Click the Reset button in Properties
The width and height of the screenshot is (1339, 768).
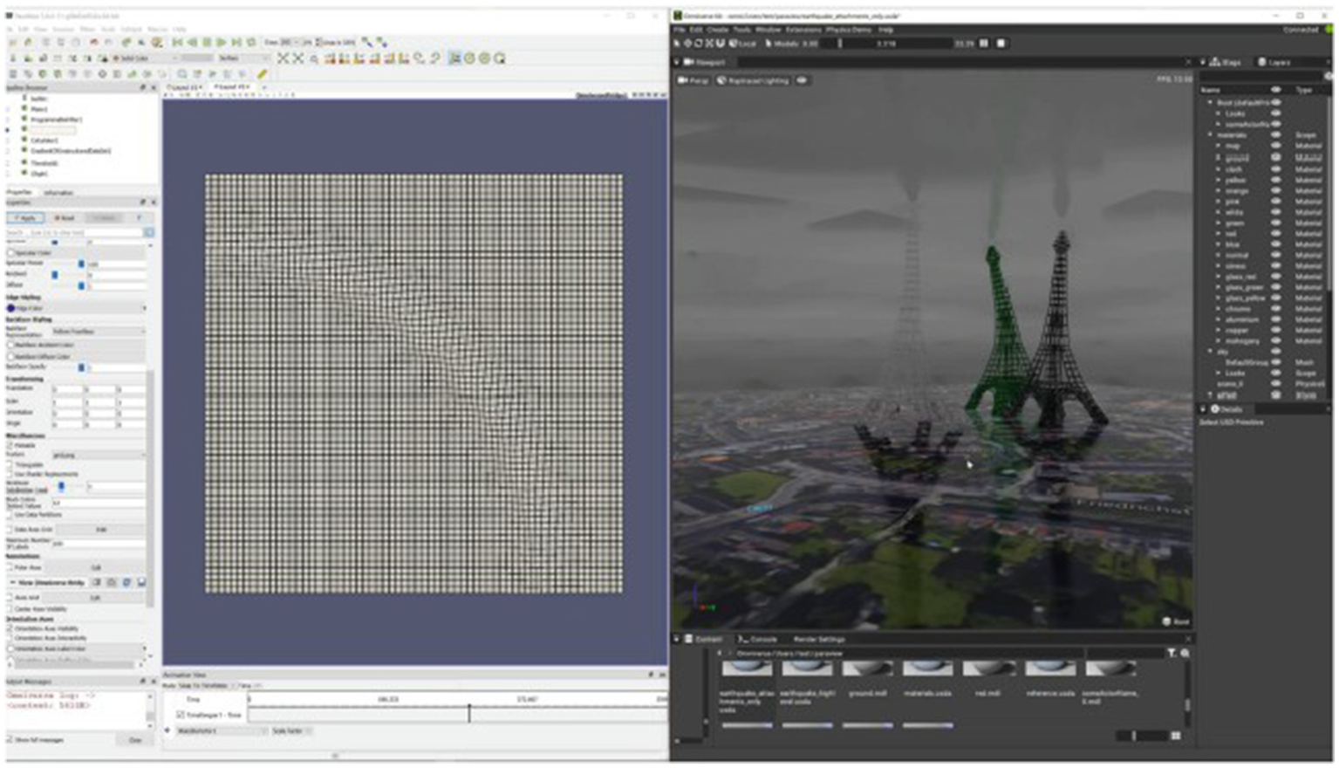click(x=65, y=217)
